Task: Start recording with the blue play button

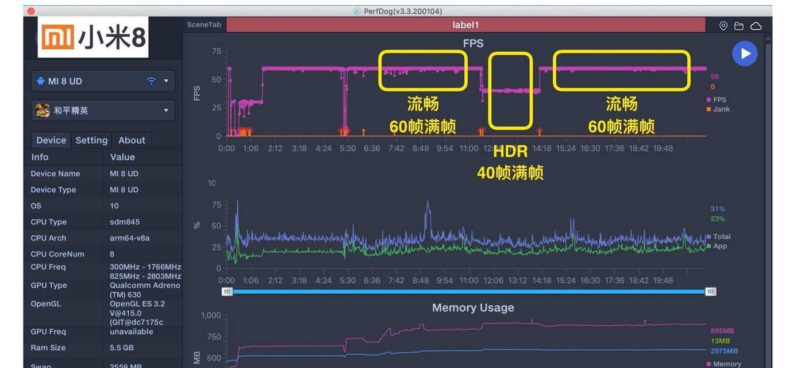Action: point(745,53)
